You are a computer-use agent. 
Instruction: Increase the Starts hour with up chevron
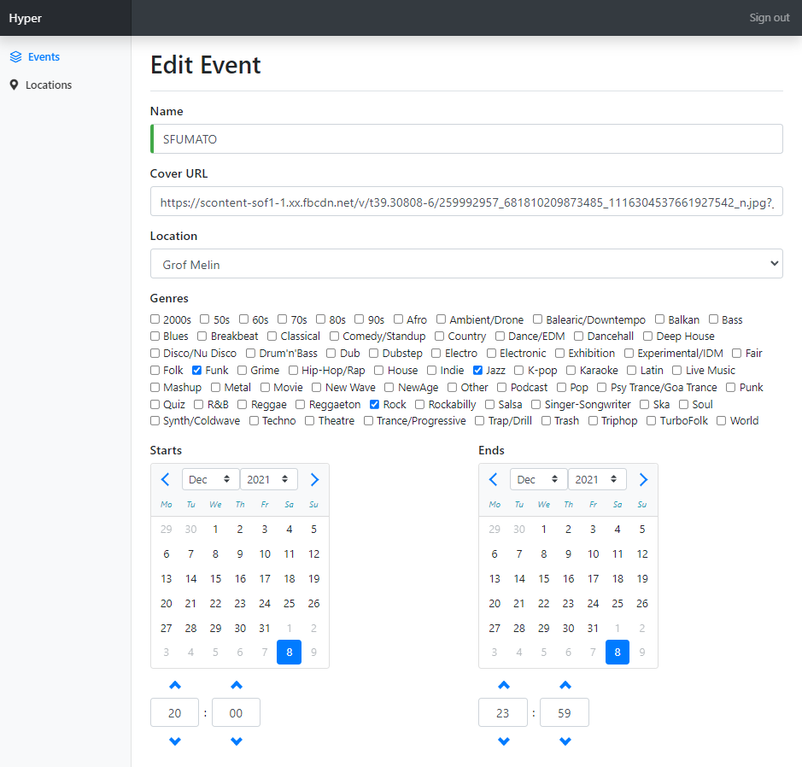pos(175,685)
